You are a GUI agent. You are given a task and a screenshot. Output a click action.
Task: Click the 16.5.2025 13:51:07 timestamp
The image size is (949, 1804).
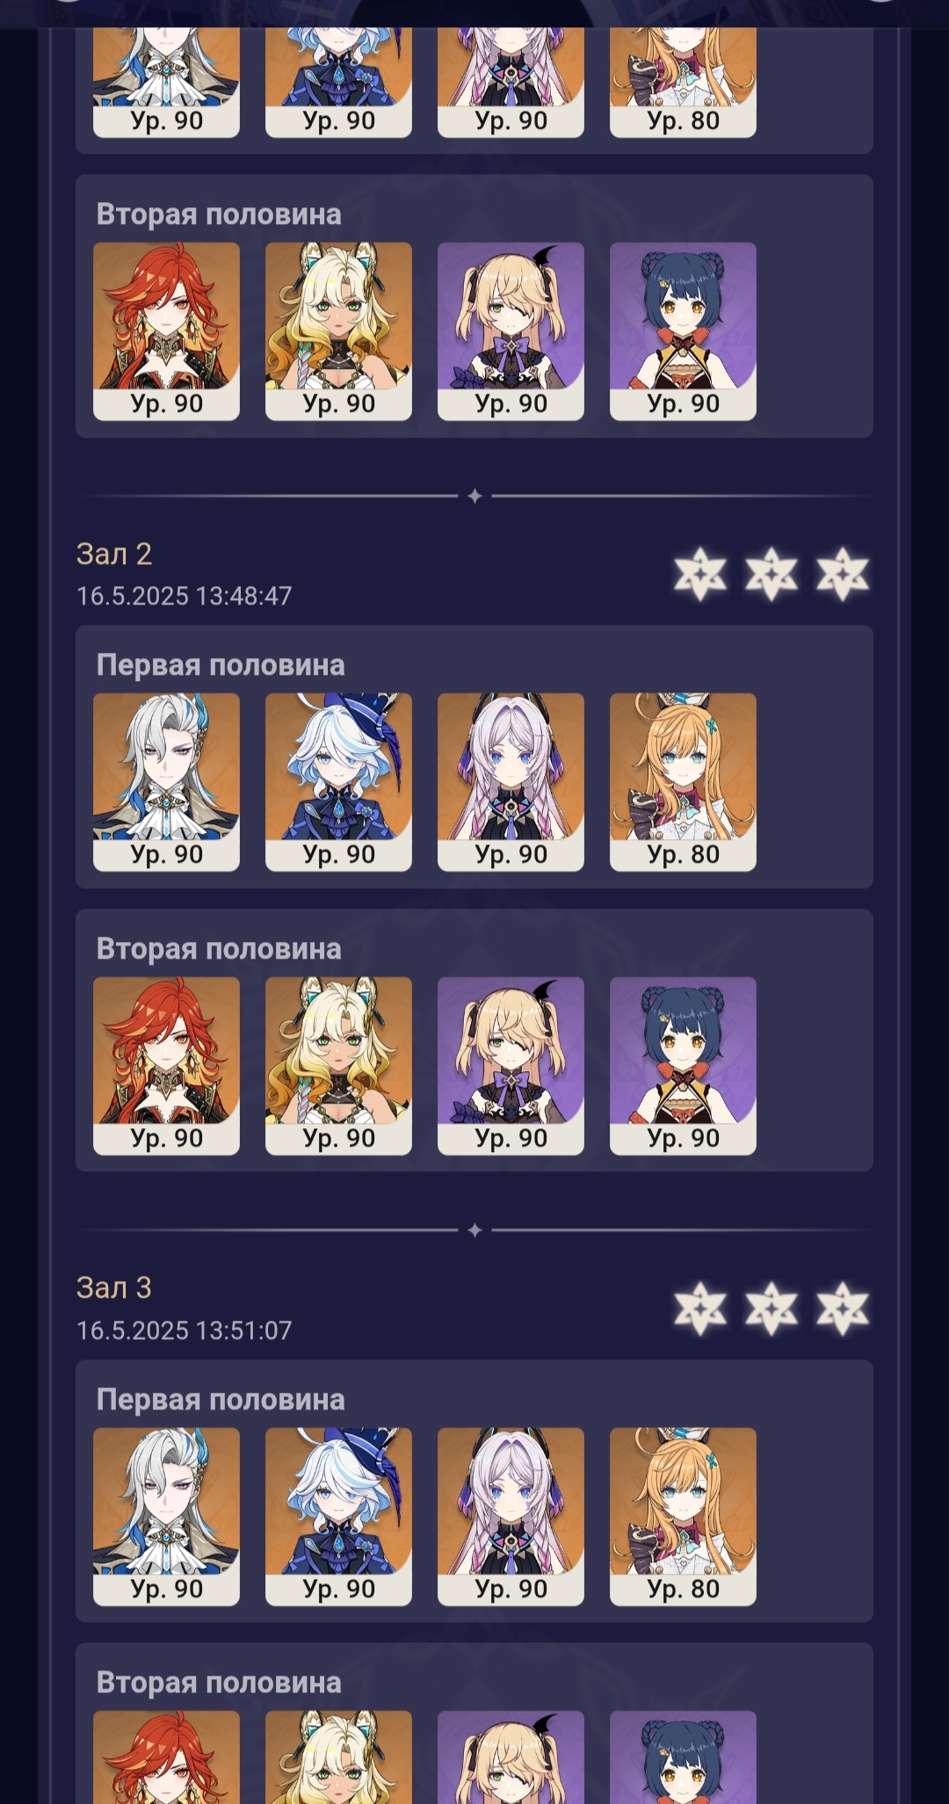coord(185,1330)
